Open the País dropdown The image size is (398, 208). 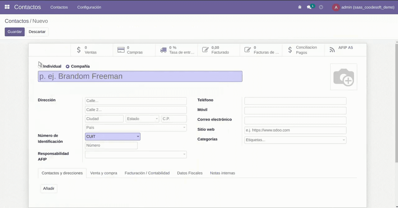point(136,128)
